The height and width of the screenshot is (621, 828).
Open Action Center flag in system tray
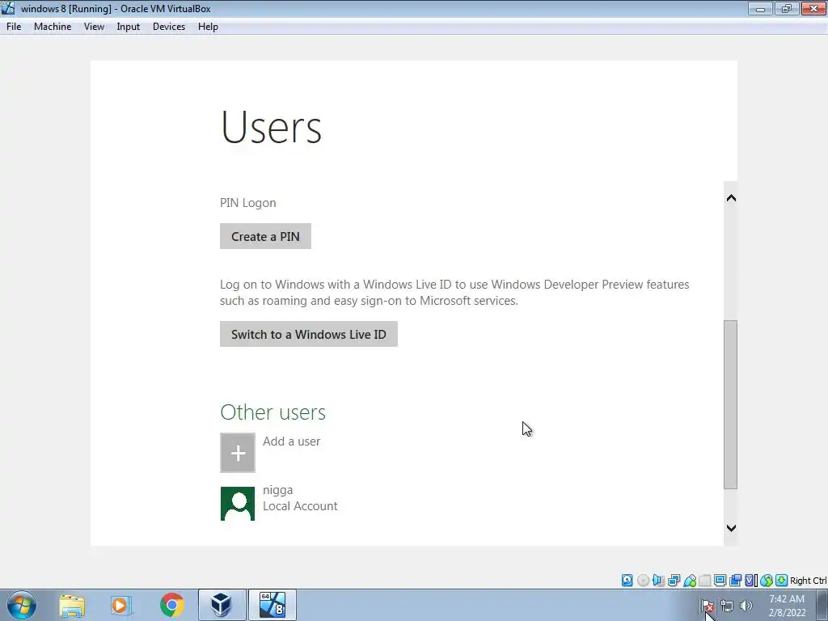pyautogui.click(x=707, y=606)
